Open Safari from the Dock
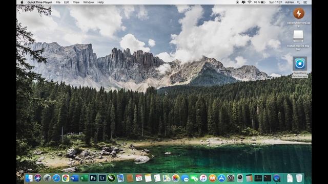This screenshot has height=184, width=328. 56,178
